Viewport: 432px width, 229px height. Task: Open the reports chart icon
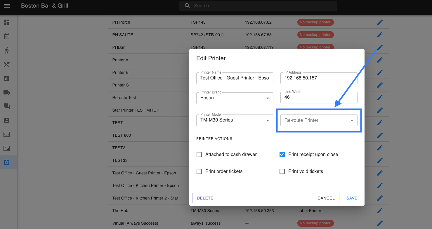click(x=7, y=78)
